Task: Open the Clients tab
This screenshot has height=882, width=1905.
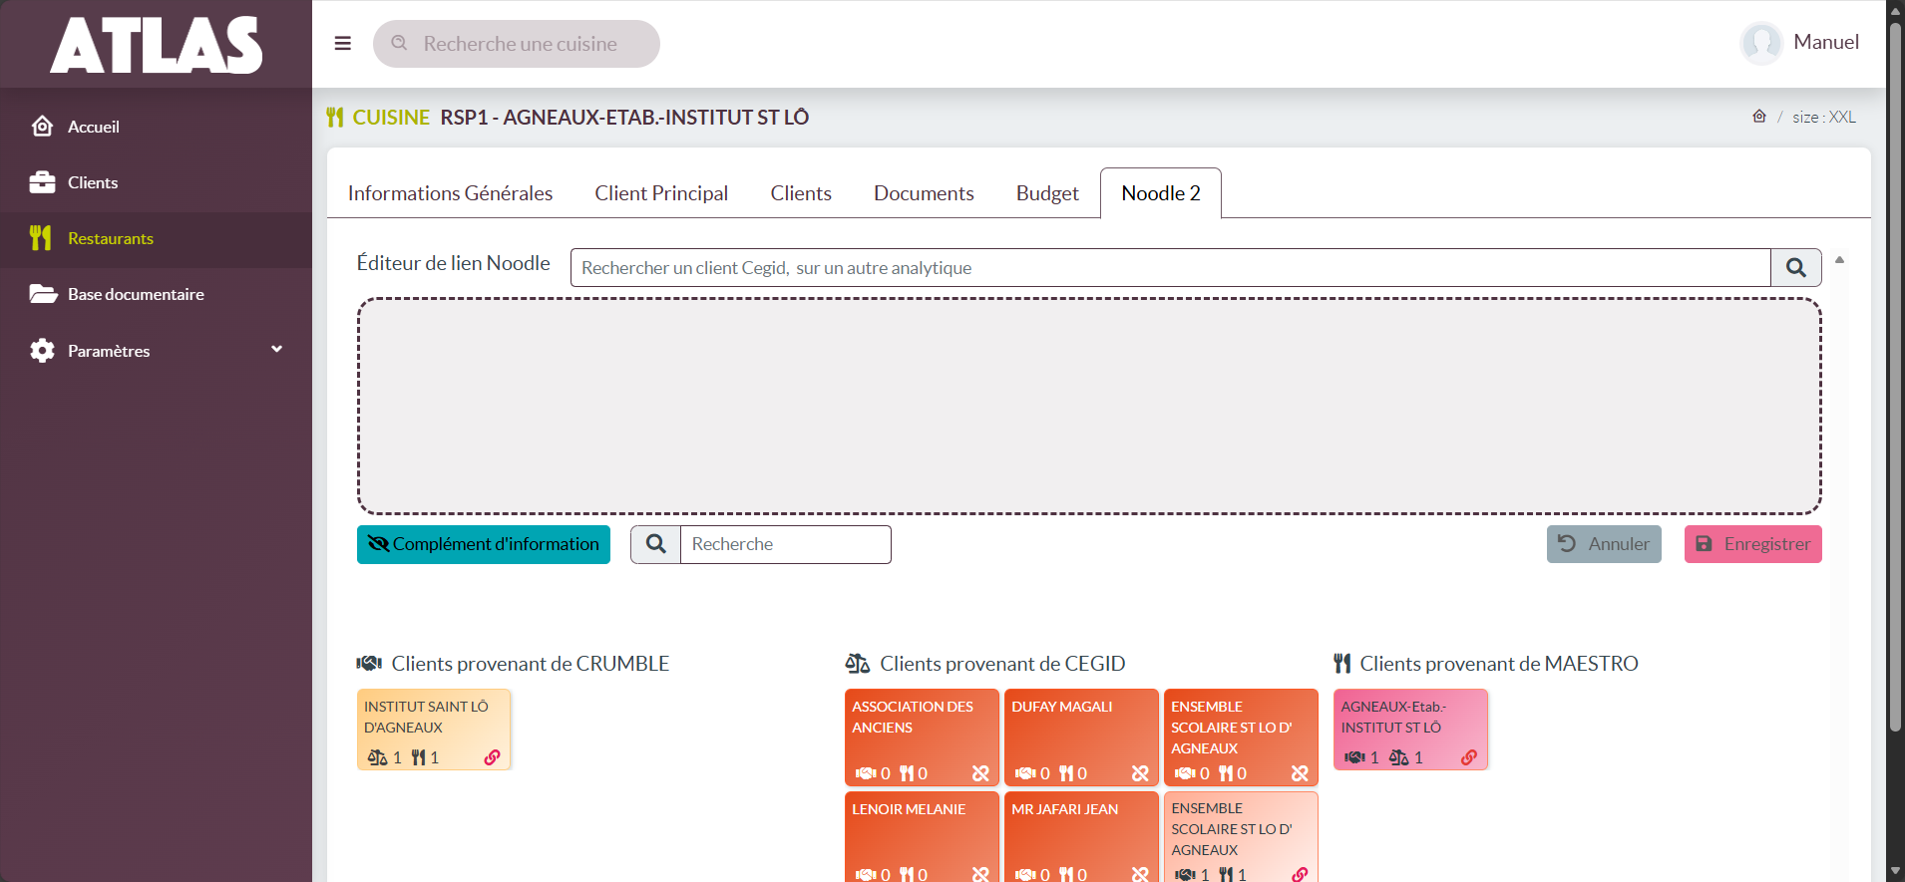Action: point(801,193)
